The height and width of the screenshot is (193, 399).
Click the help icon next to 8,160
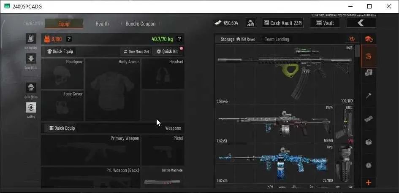[69, 39]
